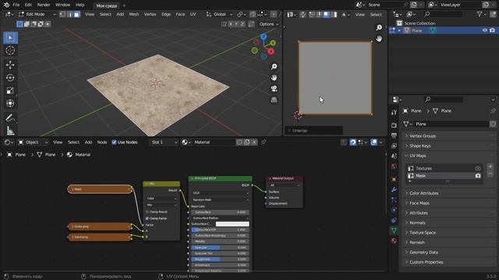
Task: Switch to face select mode
Action: pos(77,14)
